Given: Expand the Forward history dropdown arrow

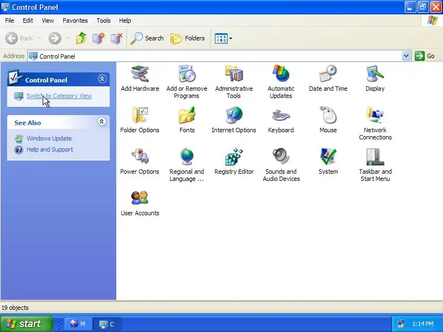Looking at the screenshot, I should (68, 38).
